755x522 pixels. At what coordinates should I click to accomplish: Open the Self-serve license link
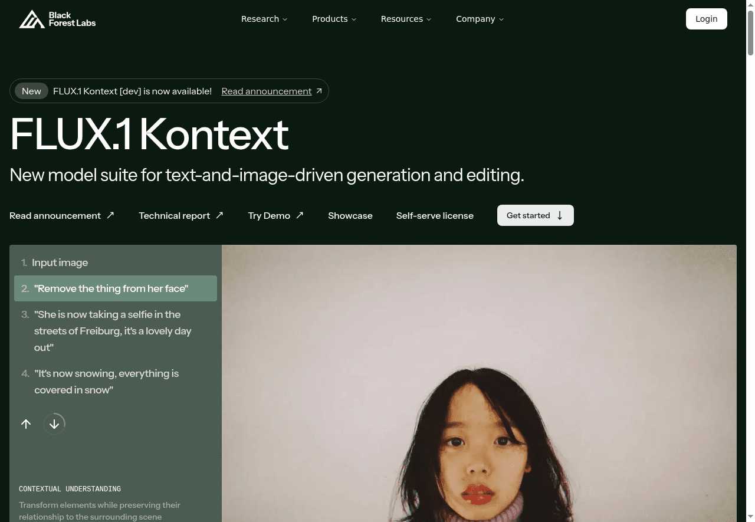435,215
